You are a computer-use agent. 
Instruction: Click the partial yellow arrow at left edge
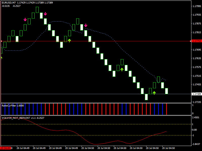tap(1, 58)
